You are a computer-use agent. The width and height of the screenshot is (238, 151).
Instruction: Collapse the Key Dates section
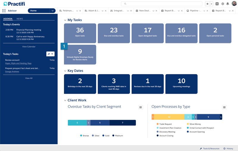point(65,71)
